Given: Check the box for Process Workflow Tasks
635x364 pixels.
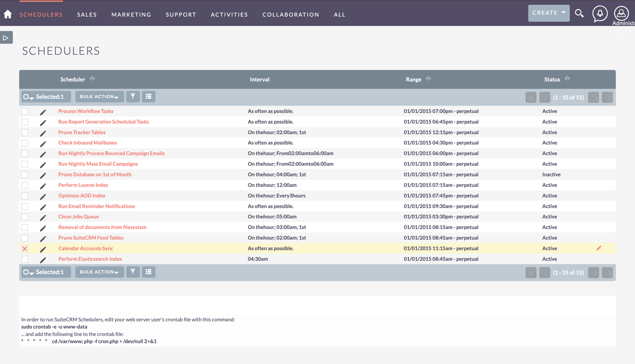Looking at the screenshot, I should [x=25, y=111].
